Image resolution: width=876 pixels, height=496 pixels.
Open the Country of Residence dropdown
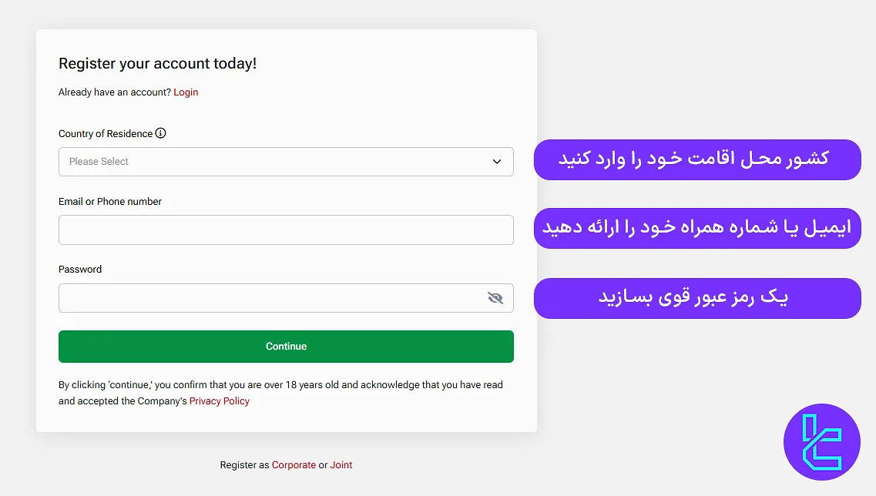286,161
